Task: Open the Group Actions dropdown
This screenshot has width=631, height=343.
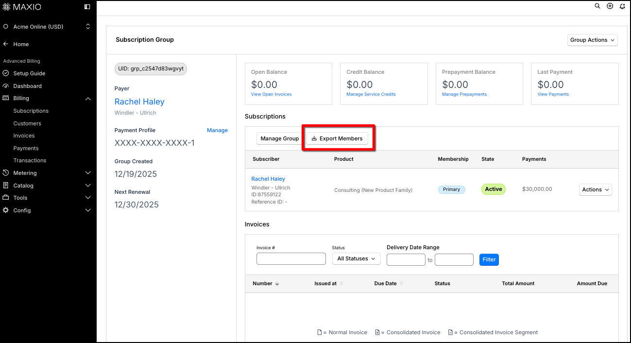Action: pyautogui.click(x=592, y=40)
